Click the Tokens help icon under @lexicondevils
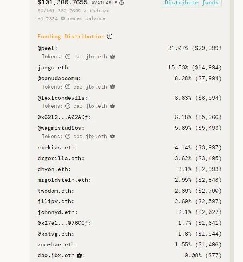This screenshot has width=243, height=262. coord(68,106)
